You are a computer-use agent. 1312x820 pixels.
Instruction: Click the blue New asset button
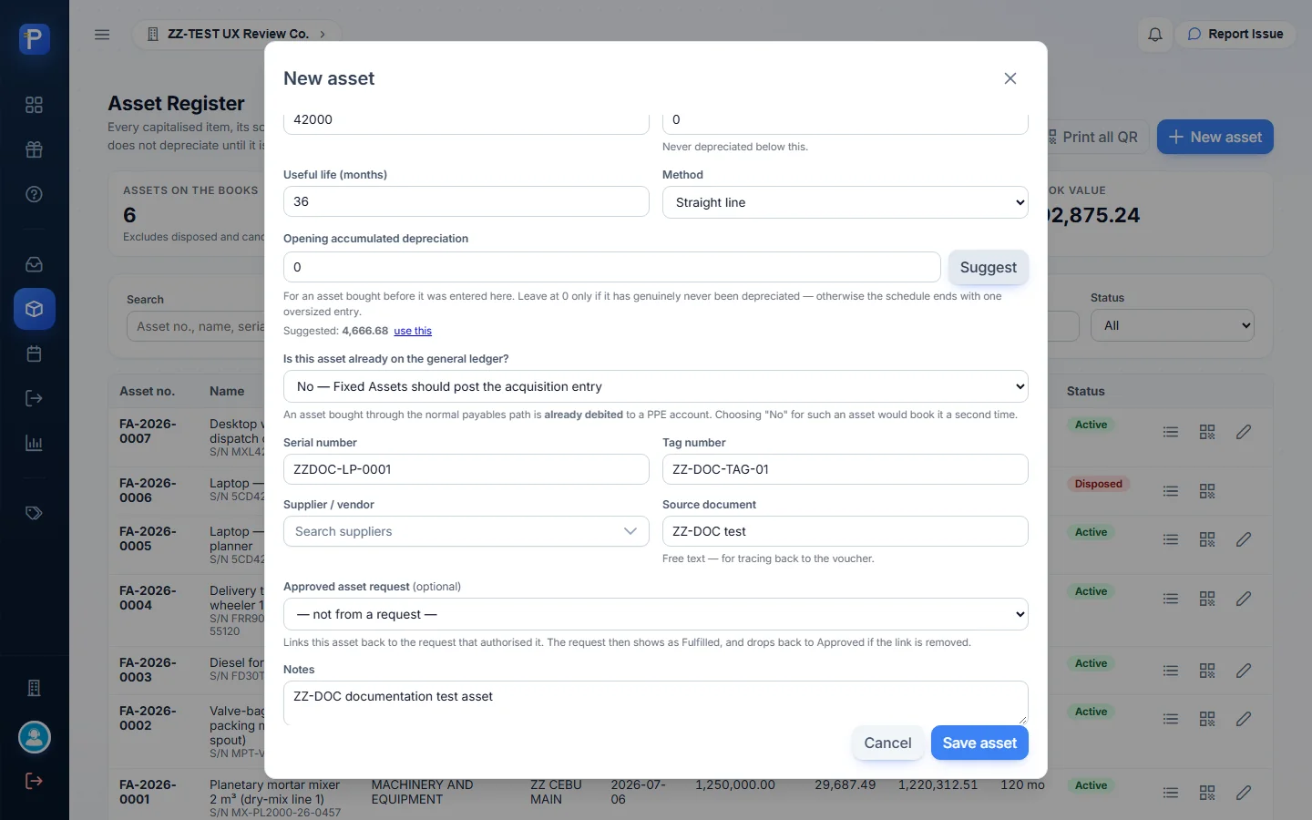[1215, 137]
